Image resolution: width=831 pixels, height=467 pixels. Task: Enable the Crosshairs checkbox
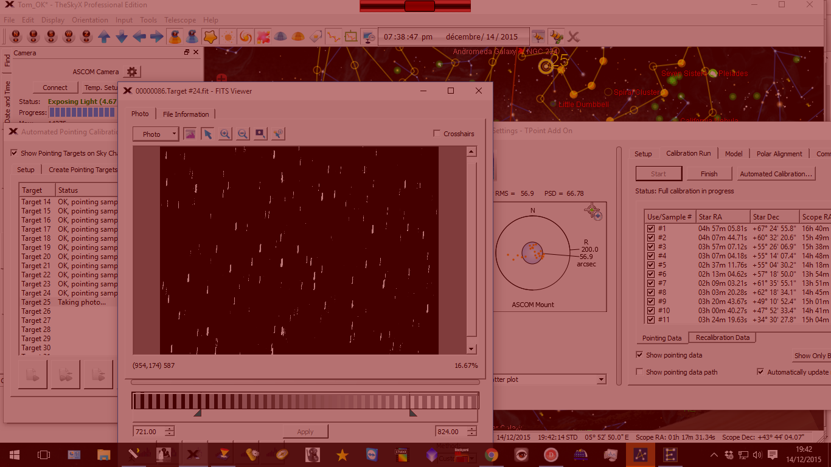click(x=436, y=134)
